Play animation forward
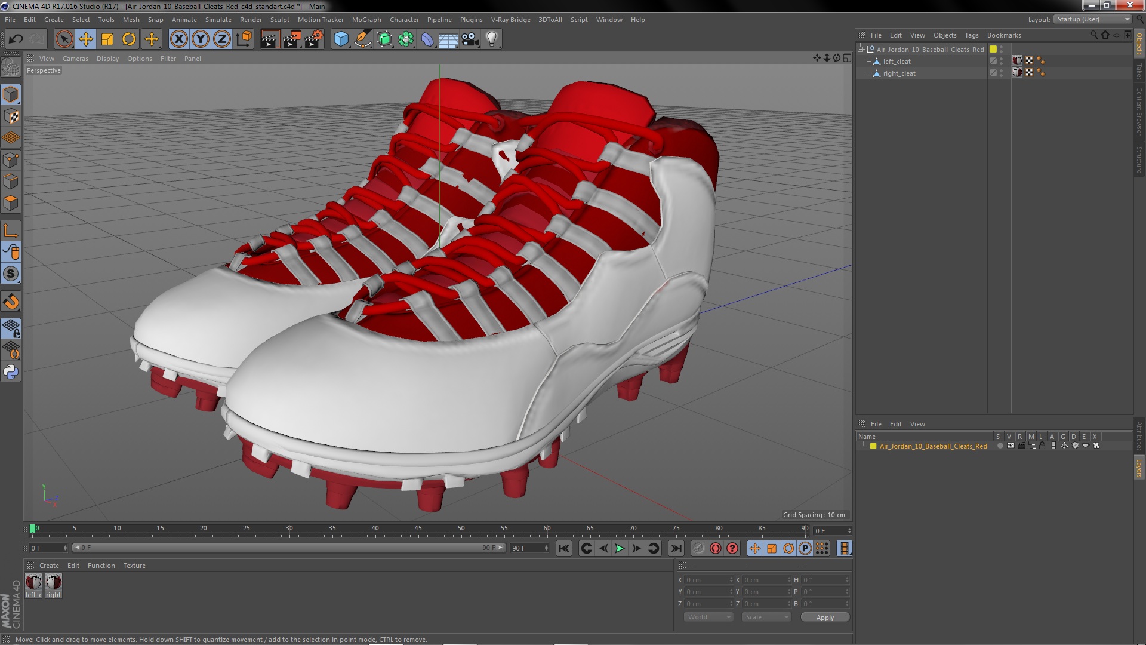Viewport: 1146px width, 645px height. click(x=620, y=548)
